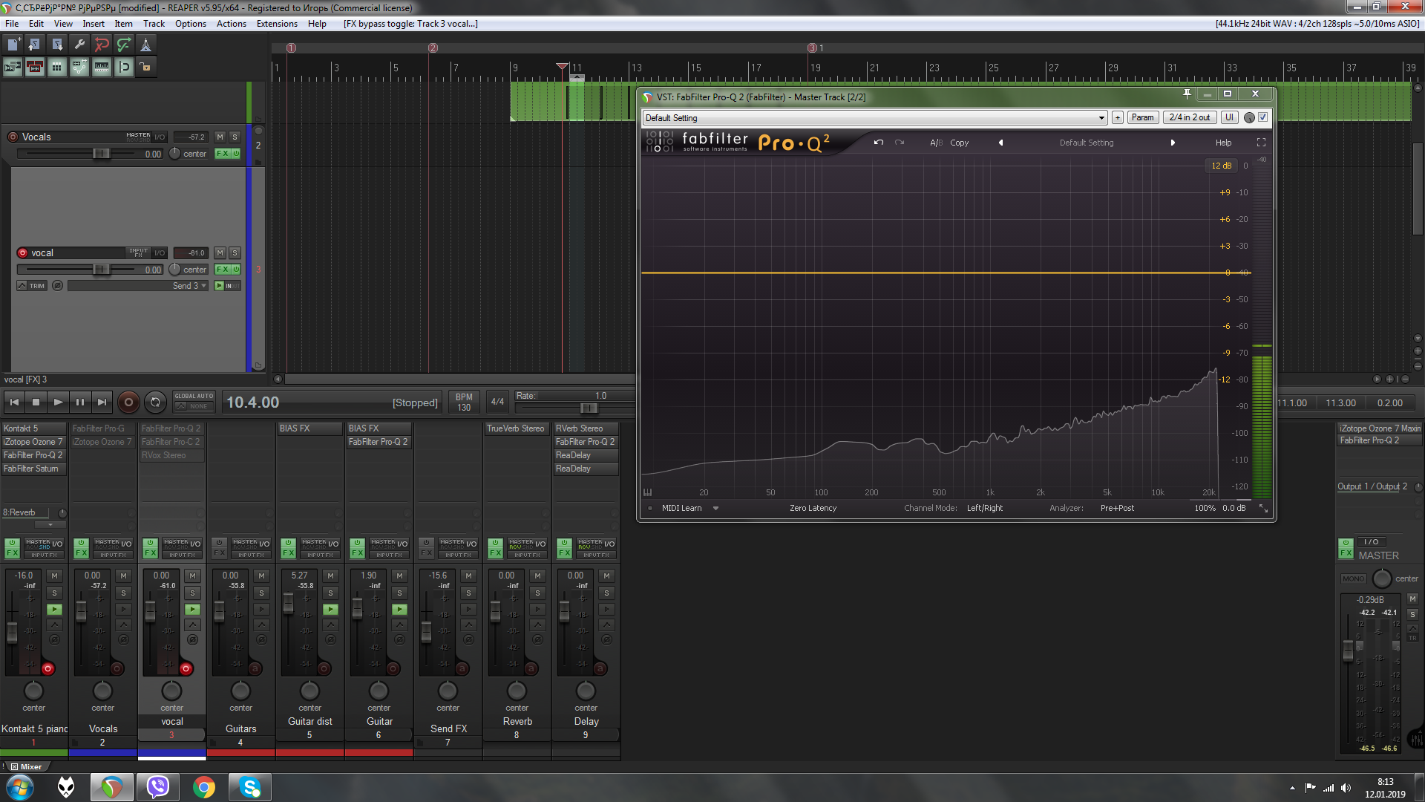Open the 12 dB display range selector

1221,166
